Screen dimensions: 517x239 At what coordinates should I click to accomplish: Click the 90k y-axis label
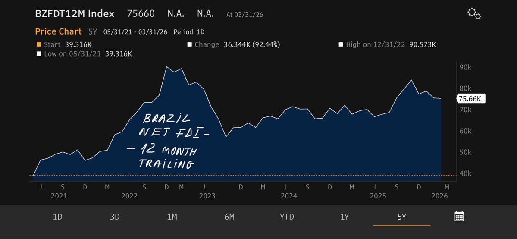pos(466,67)
